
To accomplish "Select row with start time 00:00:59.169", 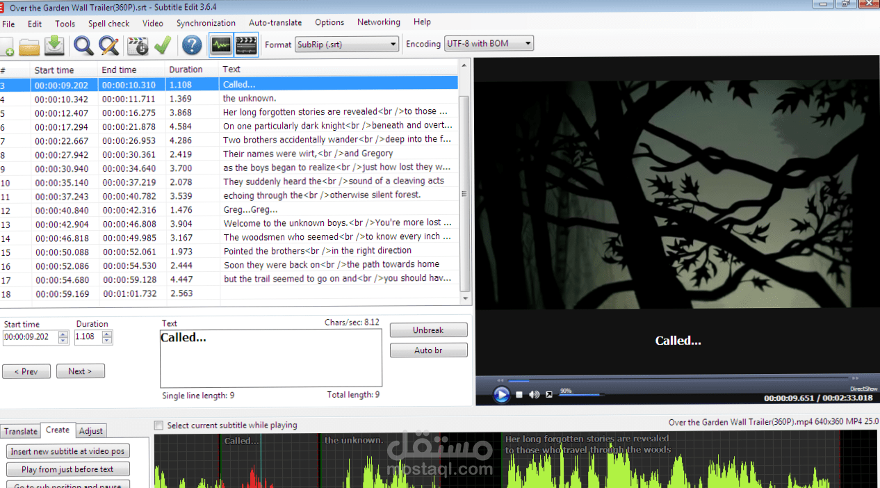I will [x=229, y=293].
